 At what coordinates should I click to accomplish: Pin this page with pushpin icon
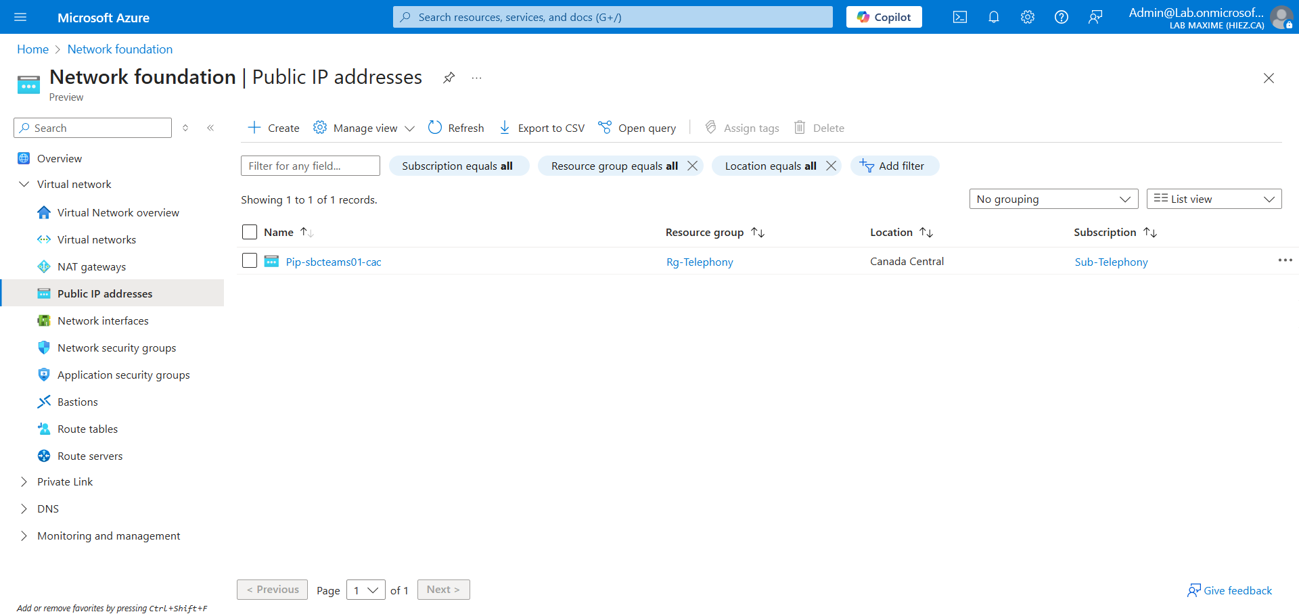[449, 78]
